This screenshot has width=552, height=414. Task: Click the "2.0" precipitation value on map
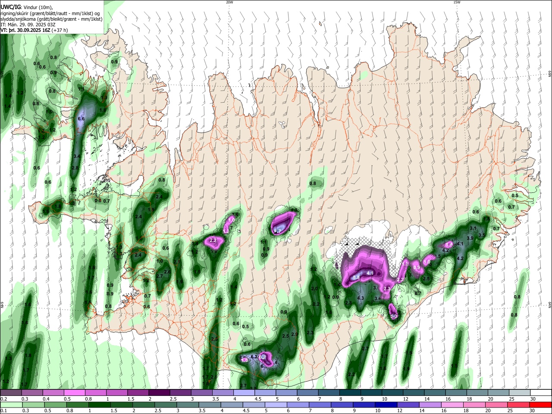tap(314, 289)
